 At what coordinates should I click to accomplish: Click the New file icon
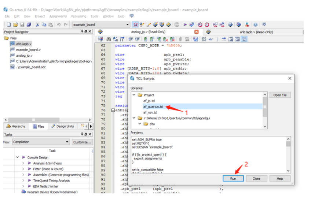(x=9, y=25)
